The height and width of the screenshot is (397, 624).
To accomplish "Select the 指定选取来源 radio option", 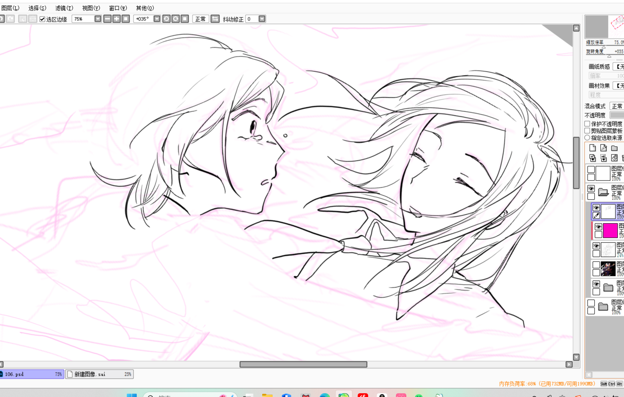I will click(x=587, y=138).
